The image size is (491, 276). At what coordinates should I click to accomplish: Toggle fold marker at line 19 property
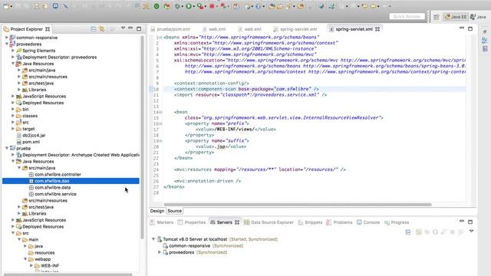coord(160,141)
